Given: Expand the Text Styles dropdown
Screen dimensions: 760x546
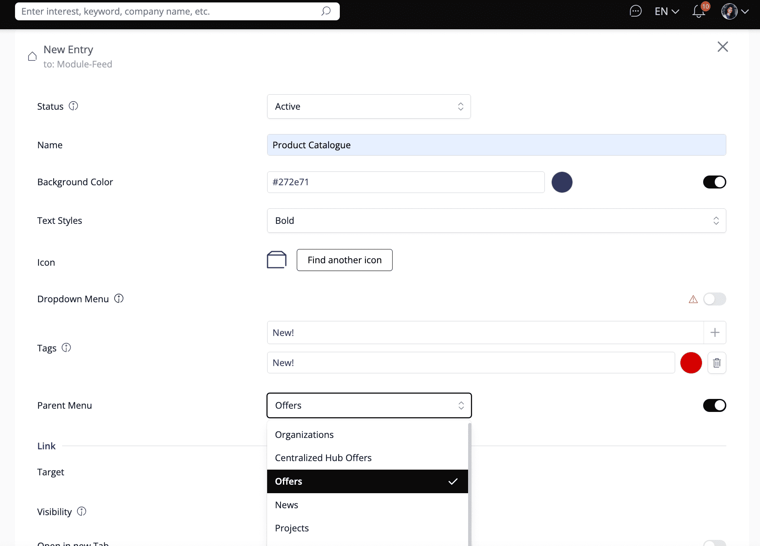Looking at the screenshot, I should point(496,221).
